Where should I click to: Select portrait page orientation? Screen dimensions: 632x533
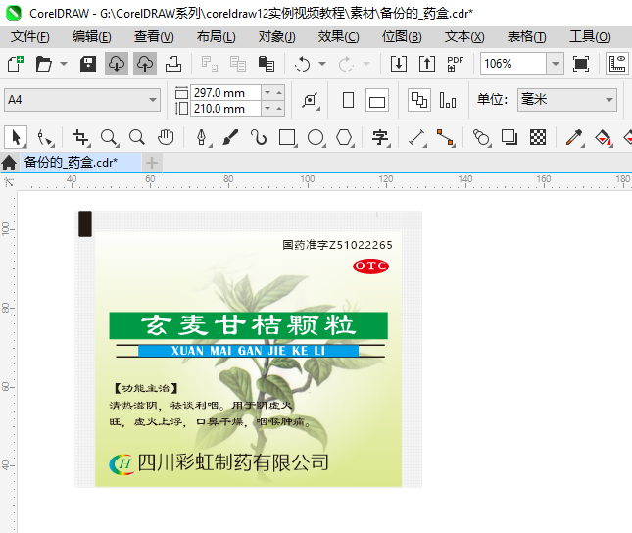click(348, 100)
